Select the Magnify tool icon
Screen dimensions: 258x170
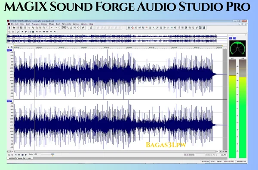(x=68, y=28)
